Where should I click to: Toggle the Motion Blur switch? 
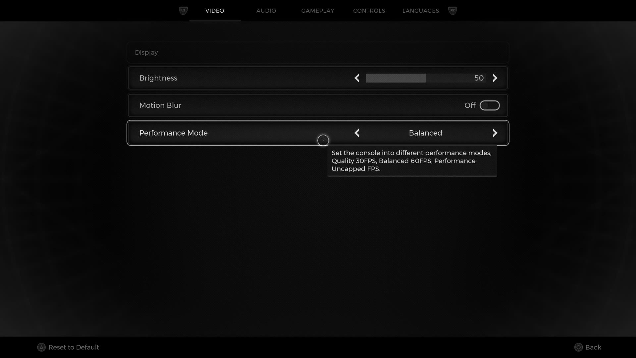(490, 105)
